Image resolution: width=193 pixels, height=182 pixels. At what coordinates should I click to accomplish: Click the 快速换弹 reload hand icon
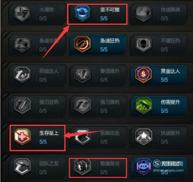[x=143, y=13]
